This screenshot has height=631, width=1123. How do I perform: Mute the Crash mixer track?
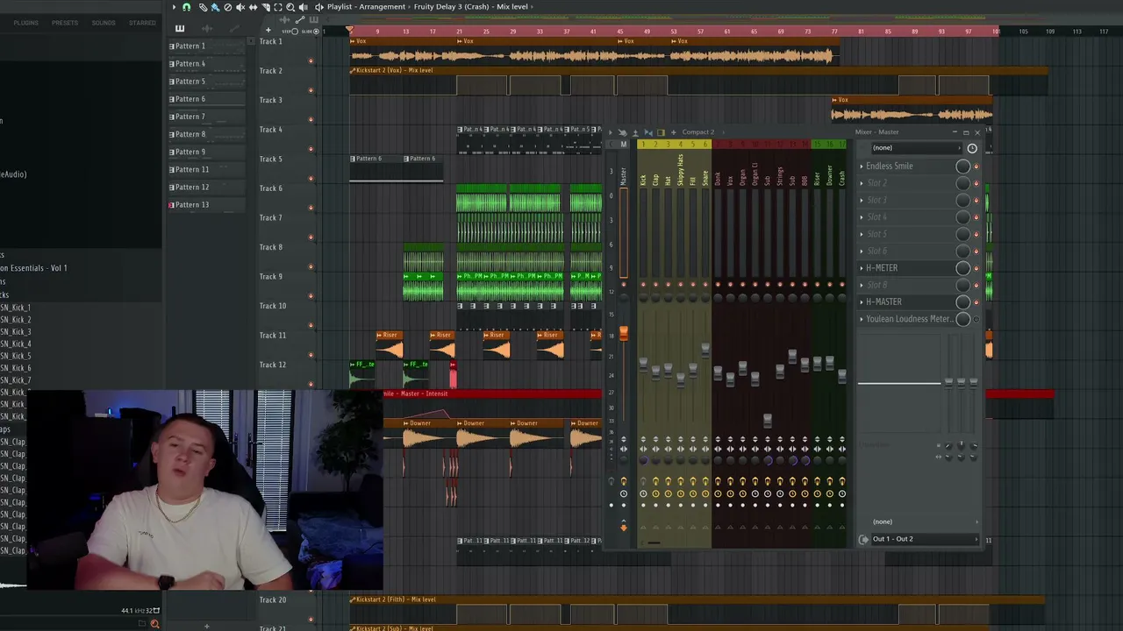click(x=842, y=285)
